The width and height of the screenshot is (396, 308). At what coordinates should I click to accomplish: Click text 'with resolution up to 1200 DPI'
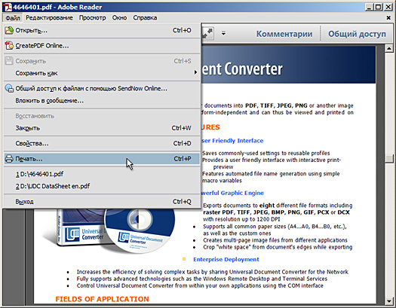[x=241, y=219]
